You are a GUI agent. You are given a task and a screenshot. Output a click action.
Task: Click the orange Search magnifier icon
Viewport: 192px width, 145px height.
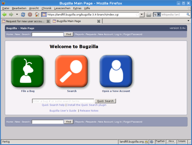click(71, 71)
